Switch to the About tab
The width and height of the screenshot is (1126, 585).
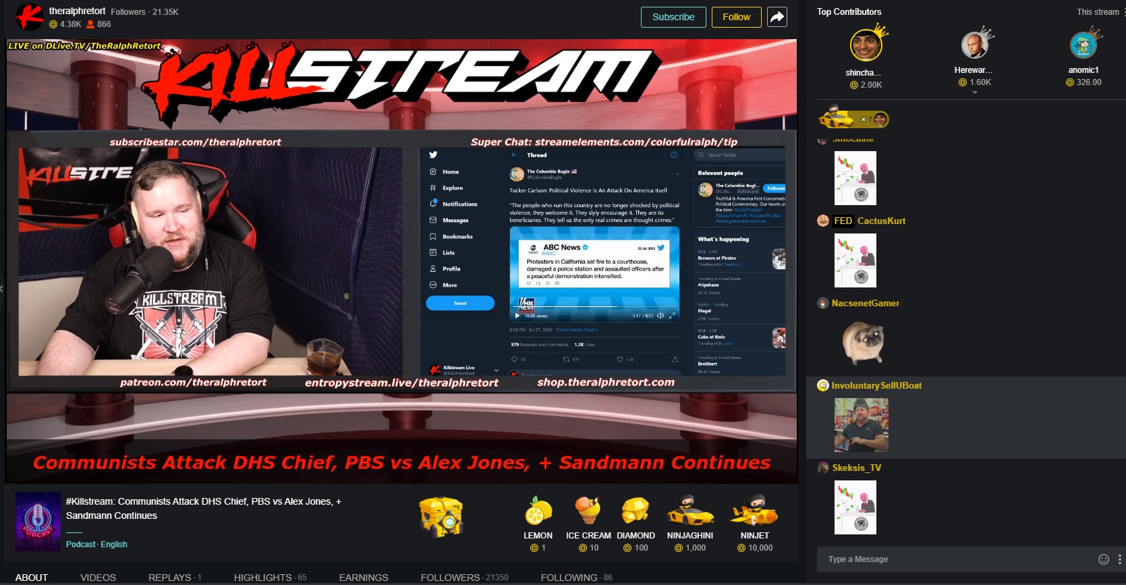pos(32,578)
